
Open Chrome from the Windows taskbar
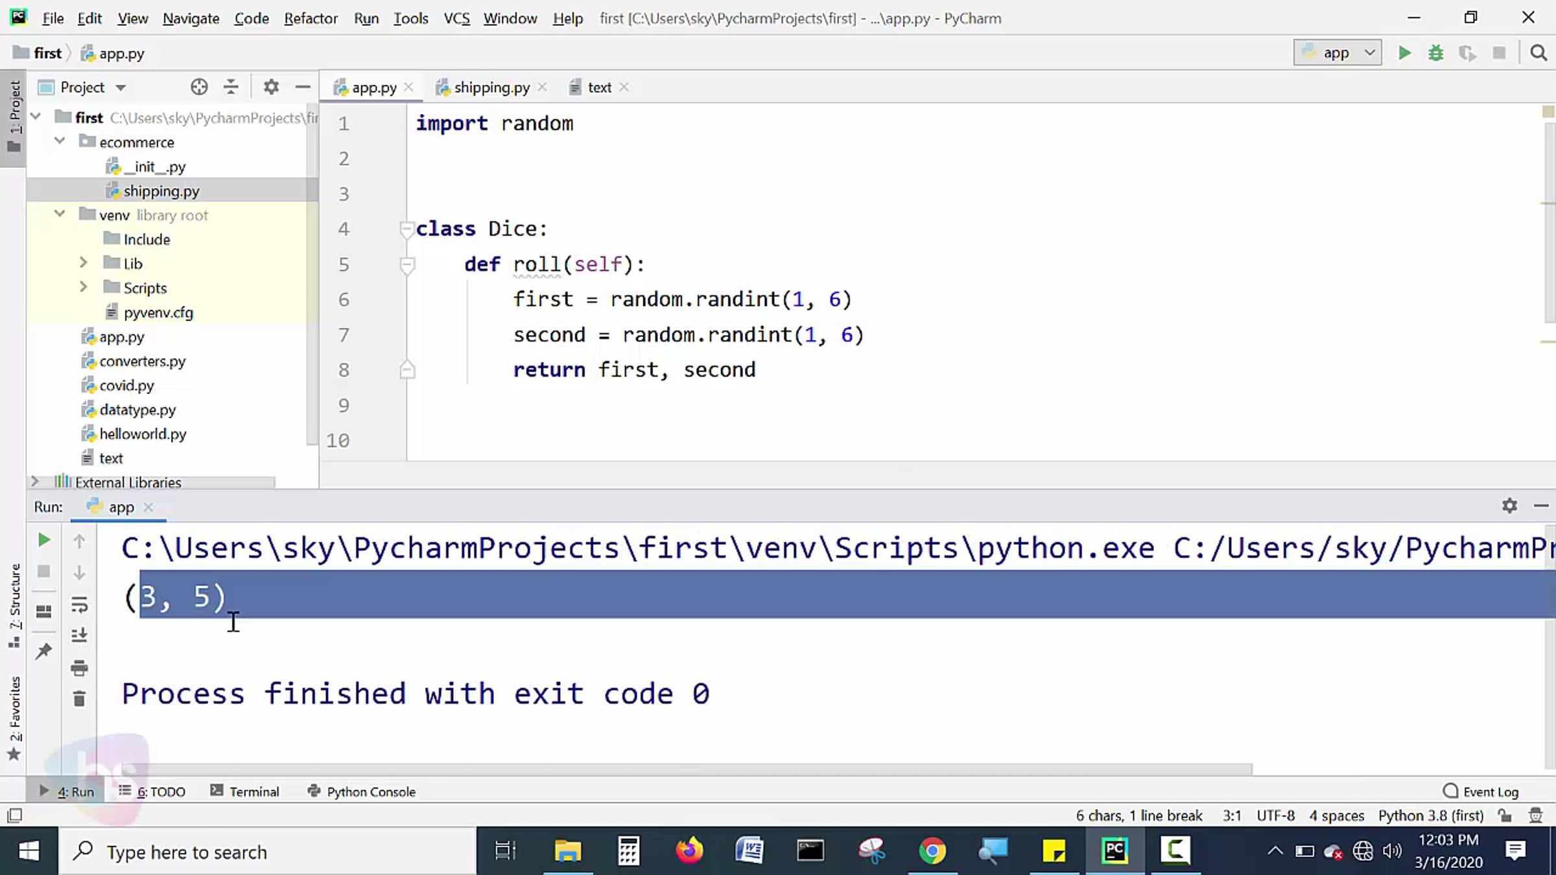(932, 851)
